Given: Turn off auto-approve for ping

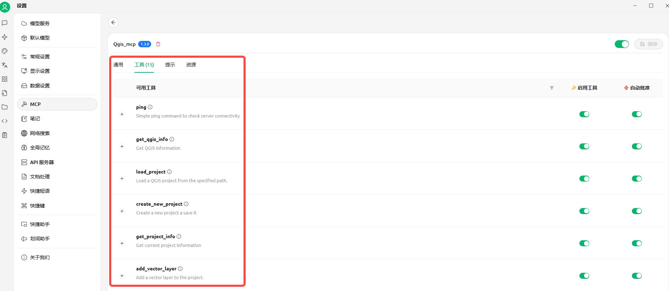Looking at the screenshot, I should pyautogui.click(x=637, y=114).
